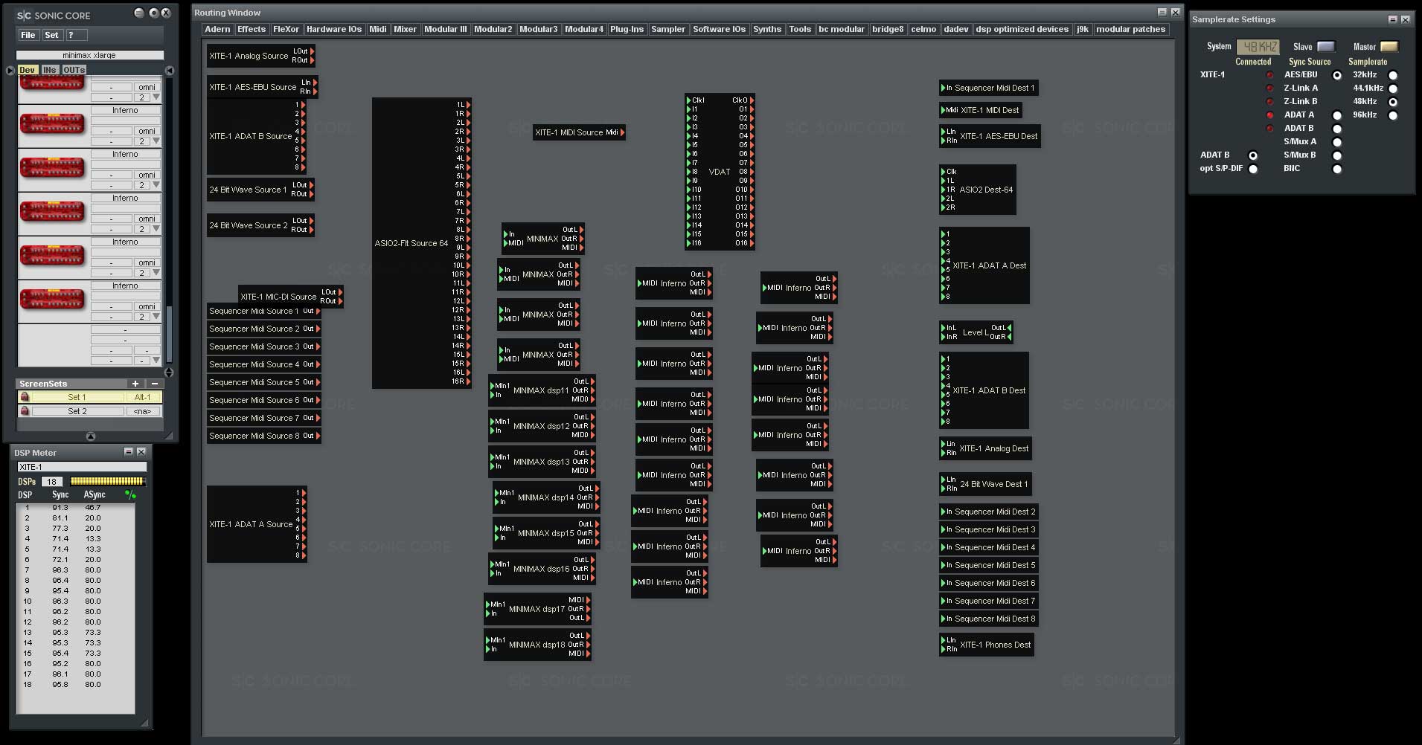Set samplerate to 32kHz

[1393, 75]
